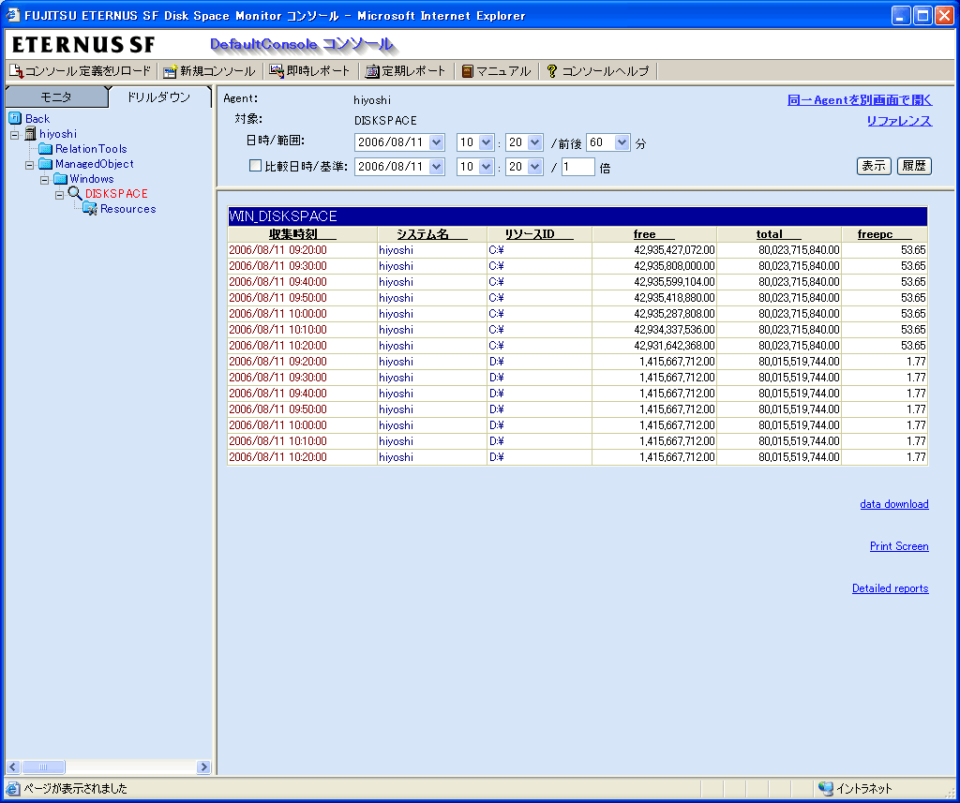Sort table by システム名 column header
Image resolution: width=960 pixels, height=803 pixels.
coord(431,234)
